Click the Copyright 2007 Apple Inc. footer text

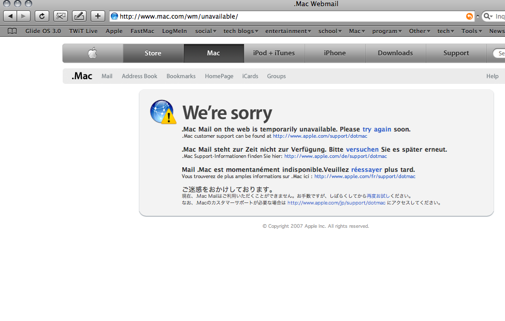click(x=315, y=226)
